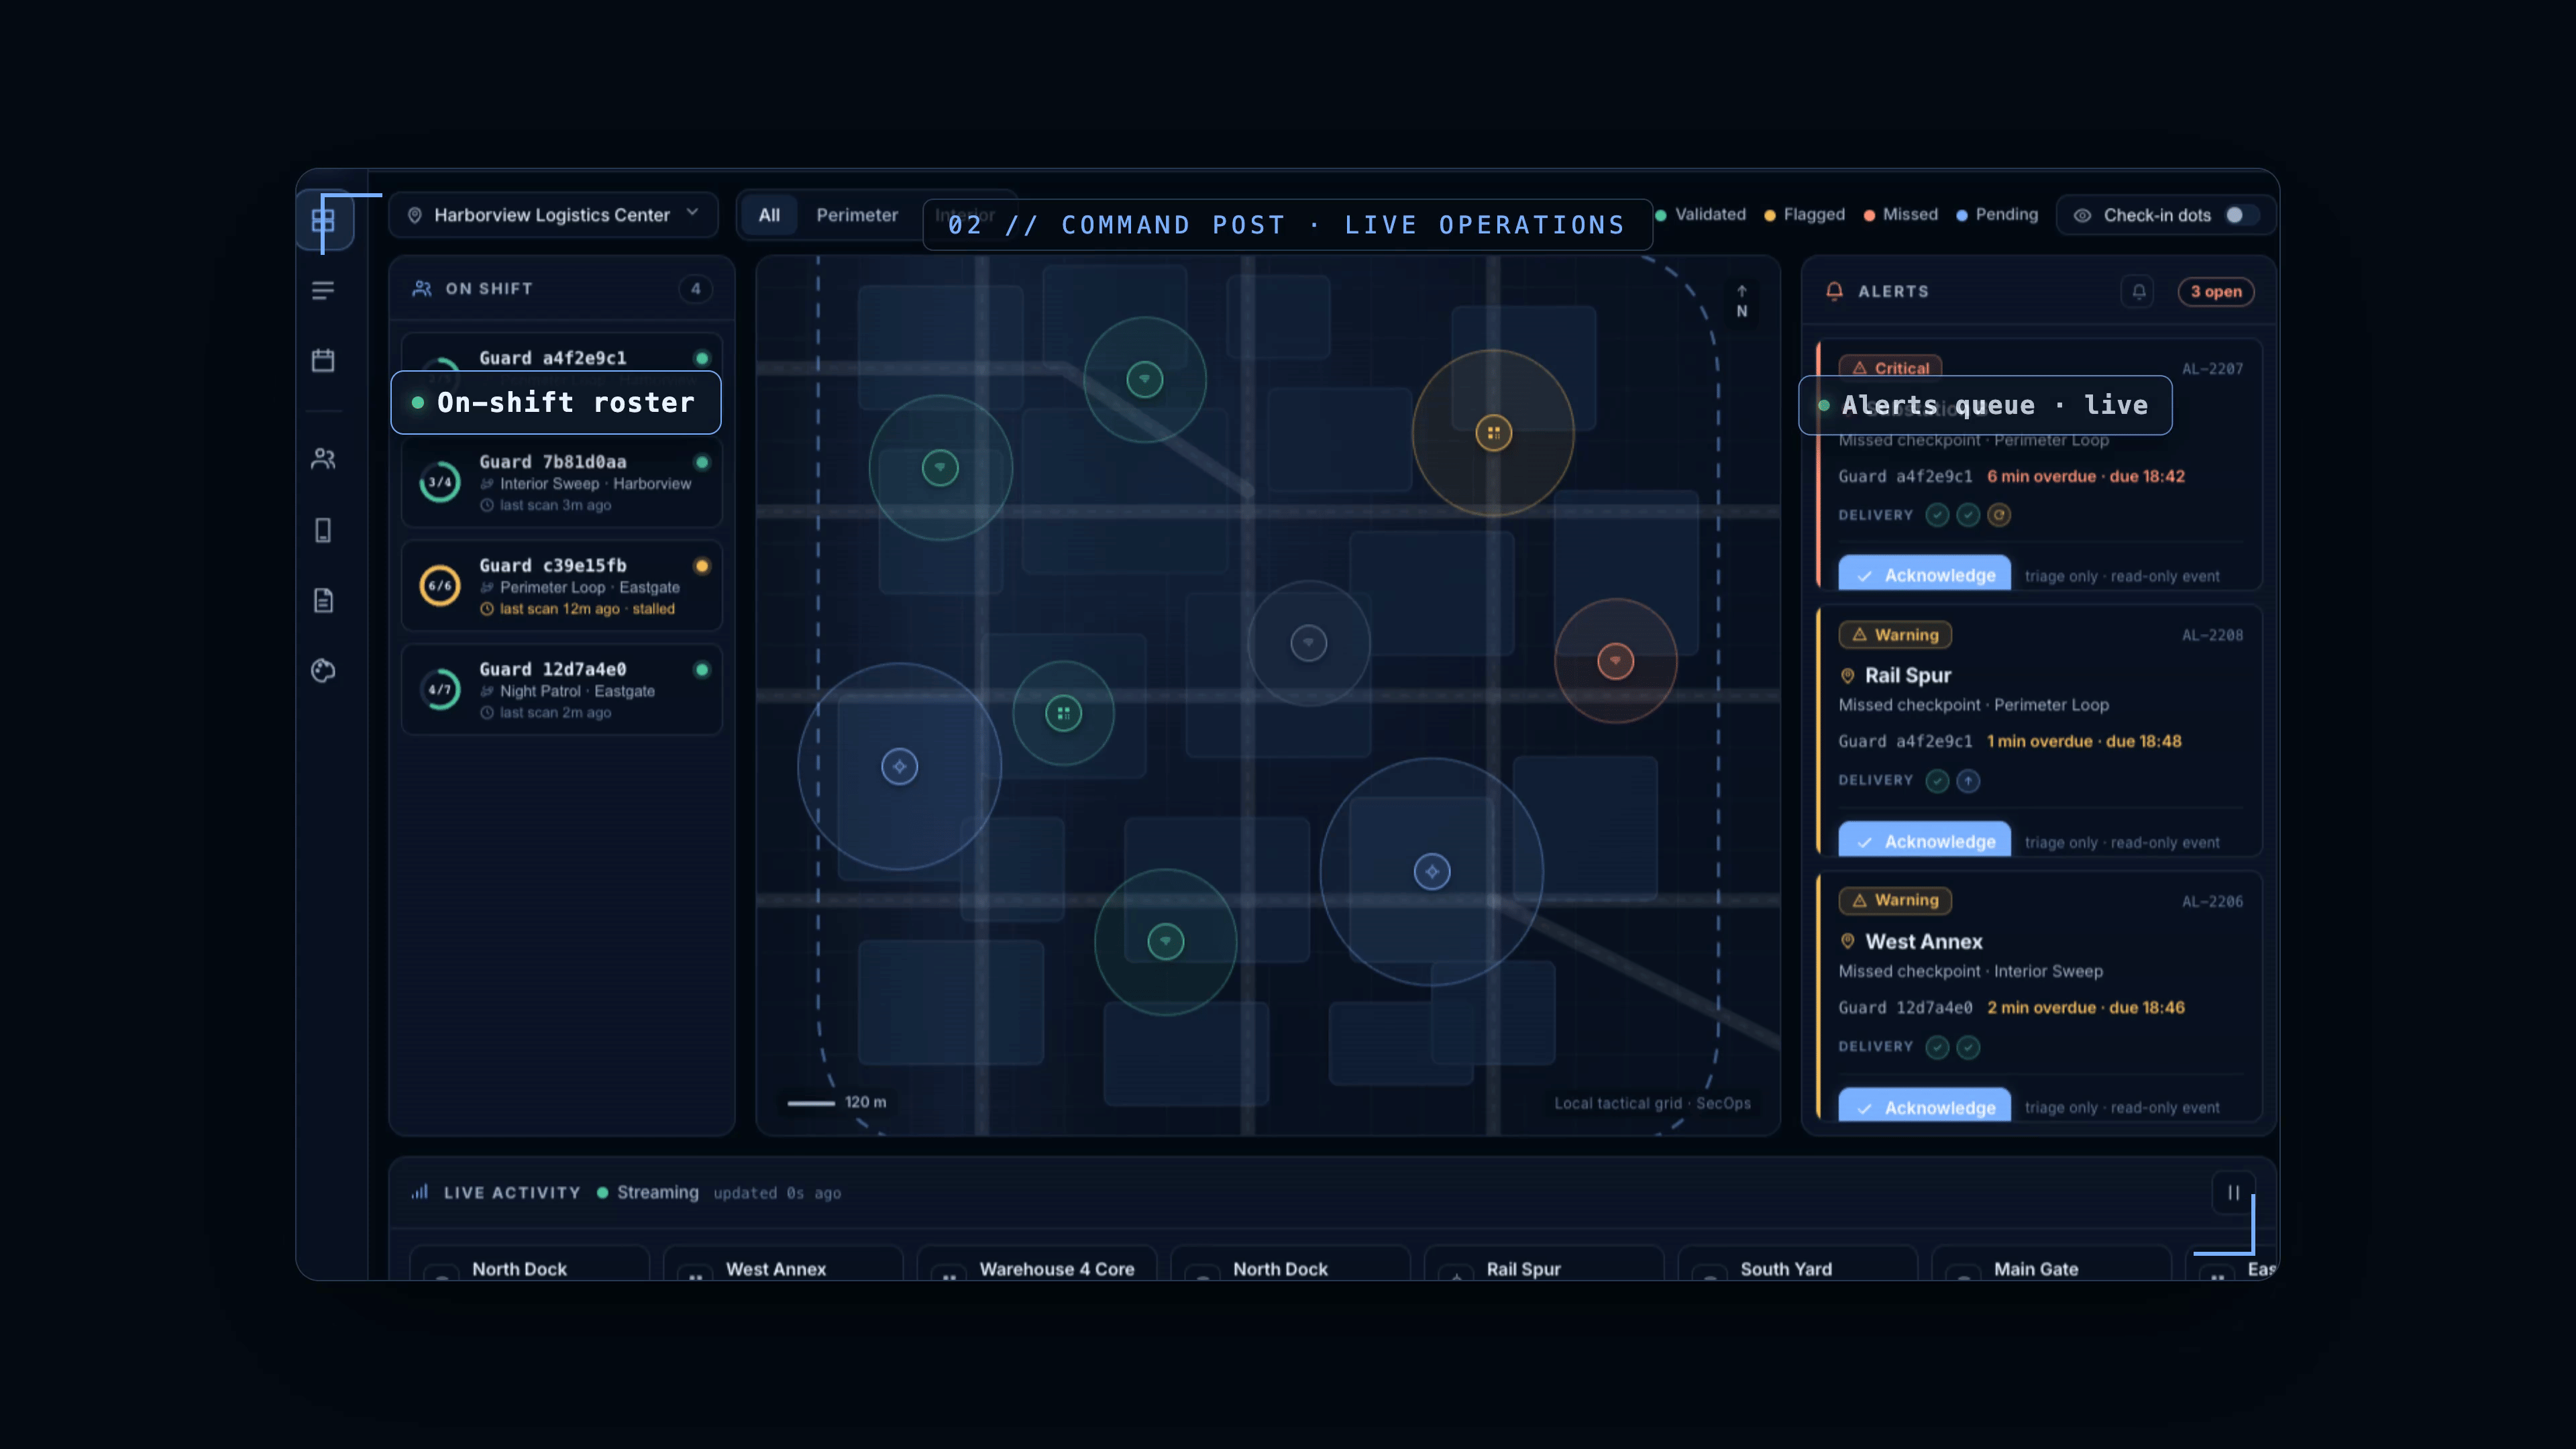The width and height of the screenshot is (2576, 1449).
Task: Select the All zone tab
Action: click(x=768, y=215)
